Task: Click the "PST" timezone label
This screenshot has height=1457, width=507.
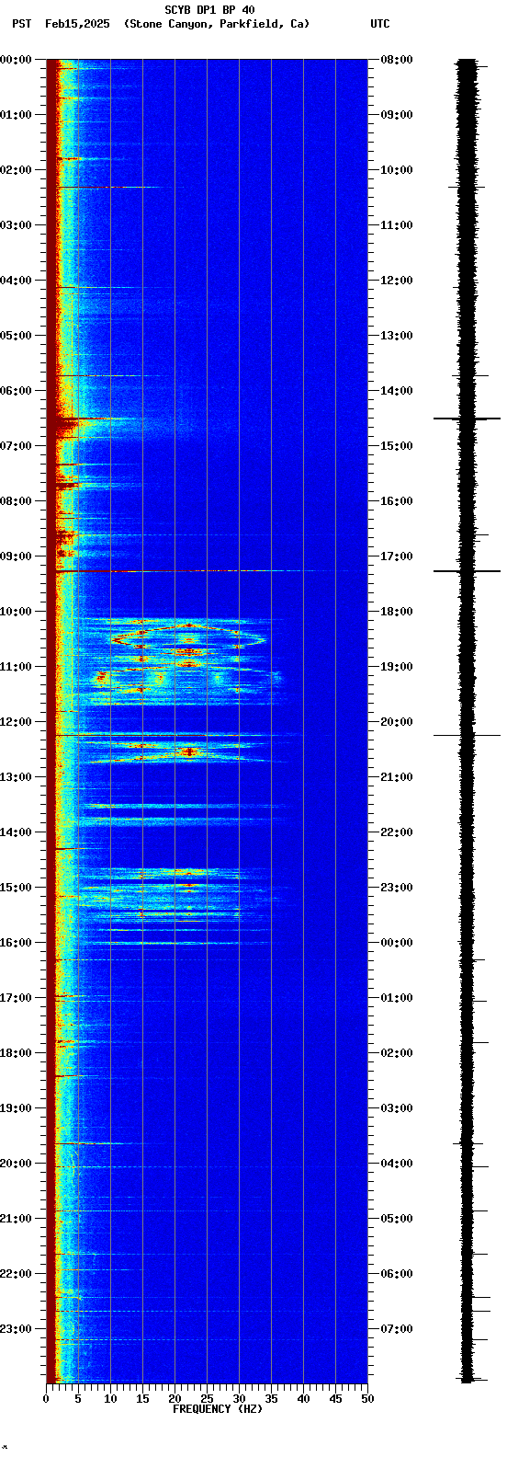Action: pyautogui.click(x=21, y=24)
